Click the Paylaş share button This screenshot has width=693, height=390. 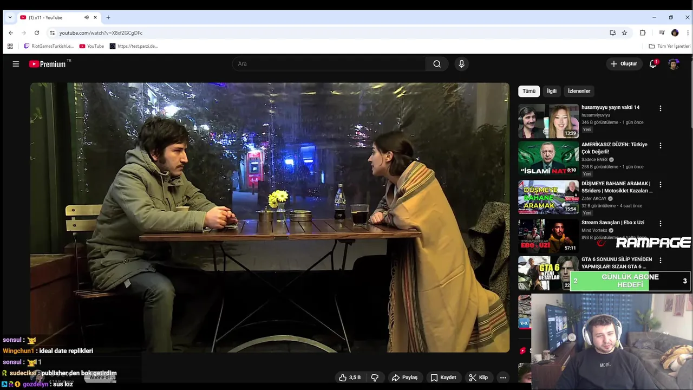(x=404, y=378)
